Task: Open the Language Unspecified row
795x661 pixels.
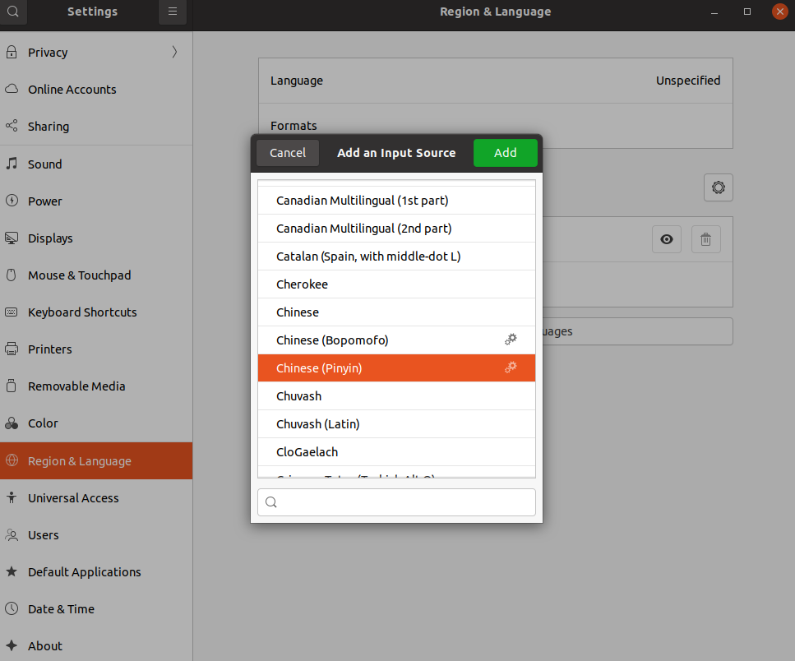Action: [496, 81]
